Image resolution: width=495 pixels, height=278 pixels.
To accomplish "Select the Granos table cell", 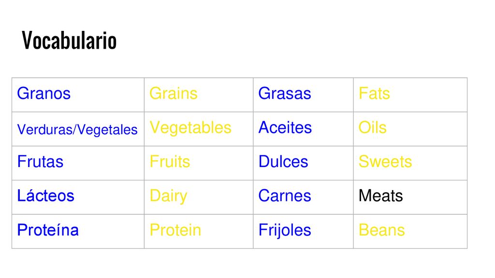I will (78, 95).
